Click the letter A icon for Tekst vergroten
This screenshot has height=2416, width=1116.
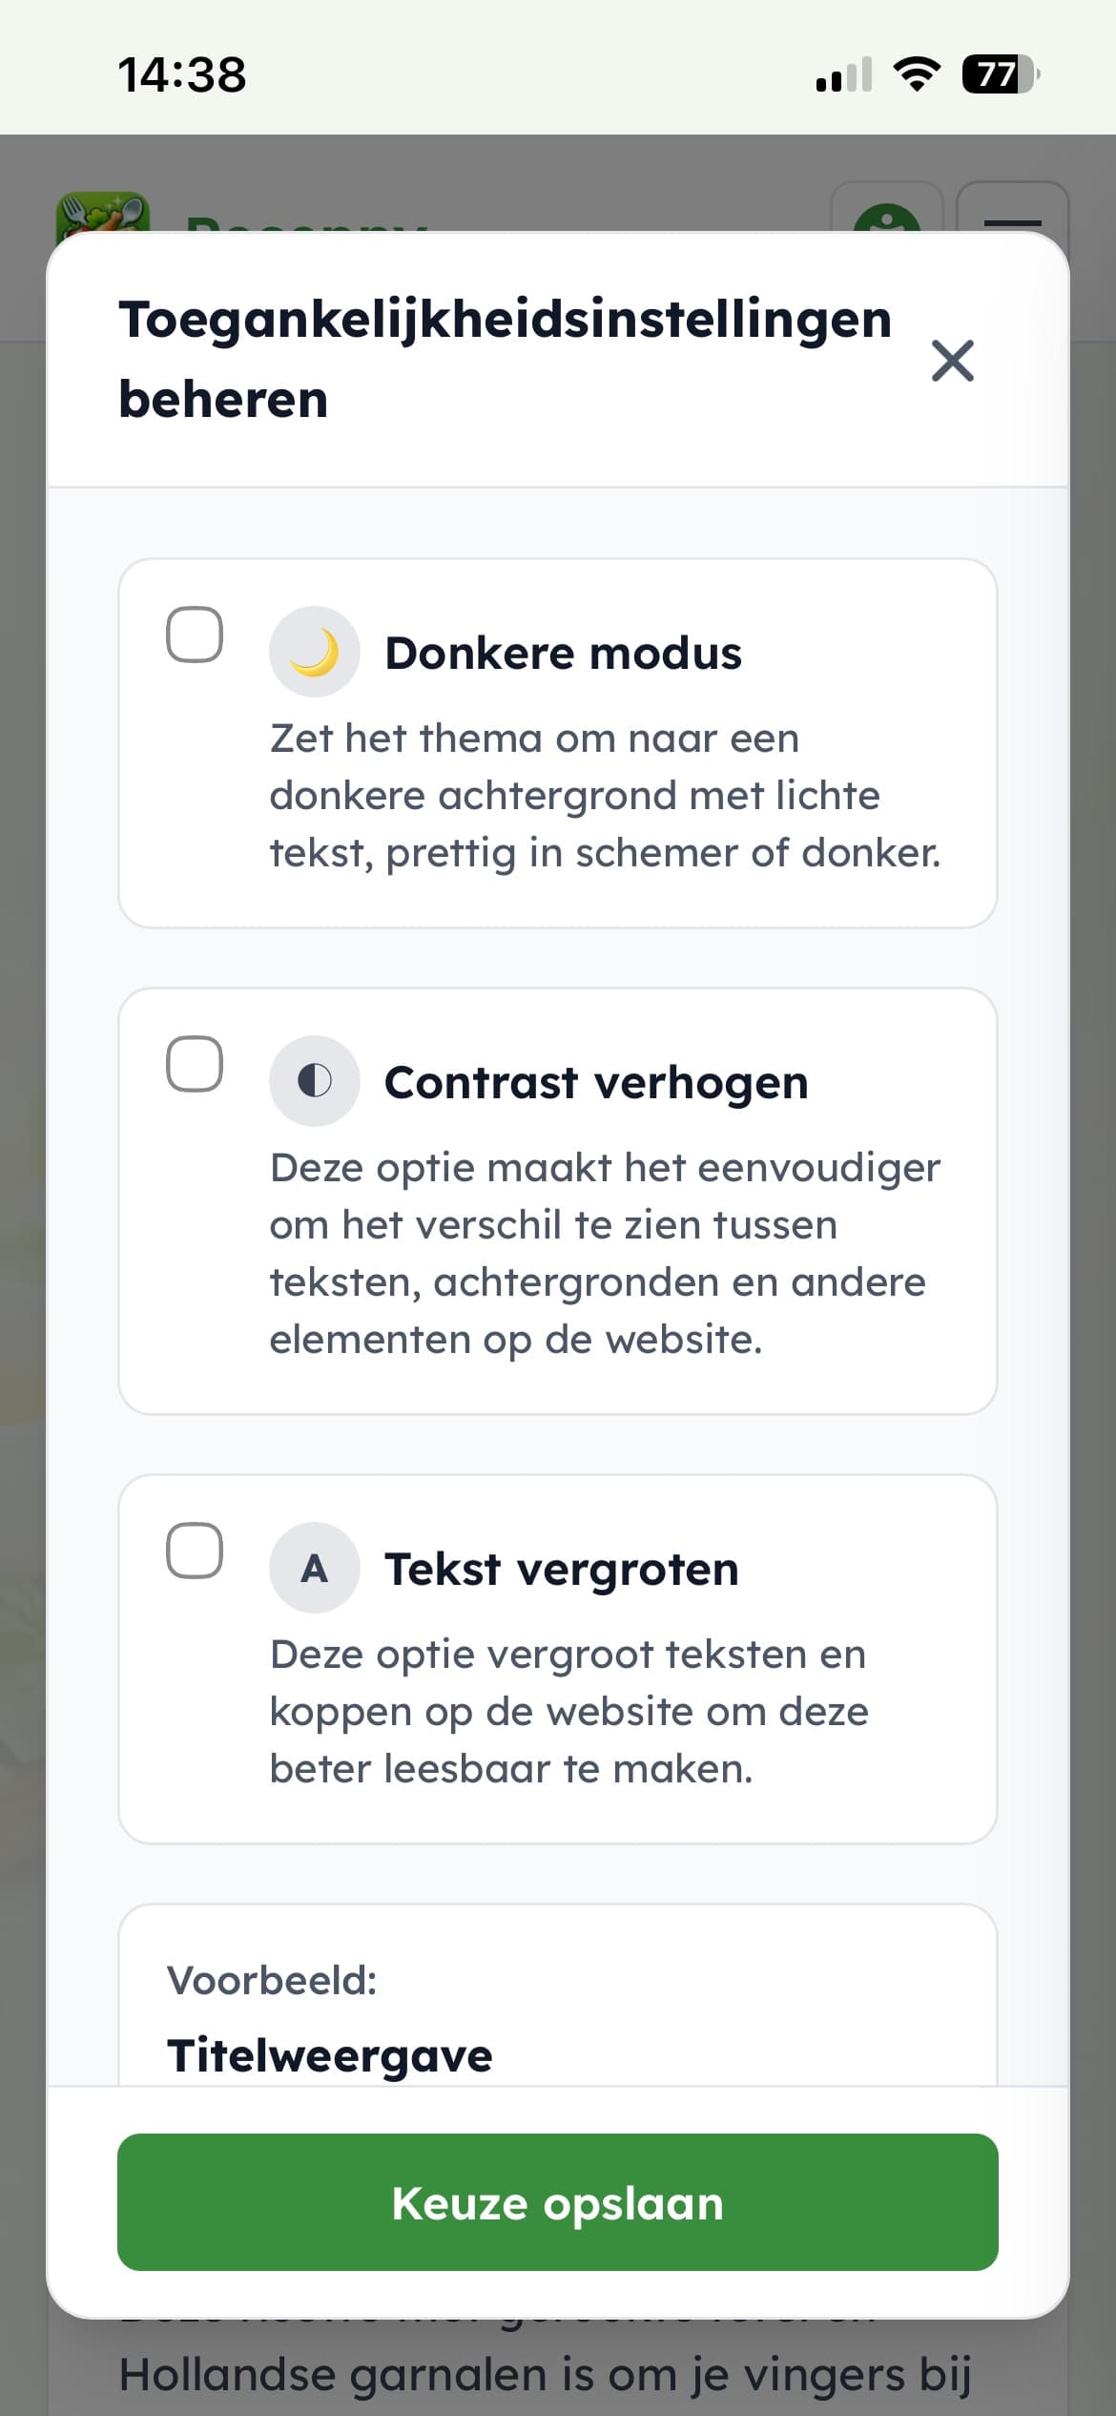point(315,1566)
